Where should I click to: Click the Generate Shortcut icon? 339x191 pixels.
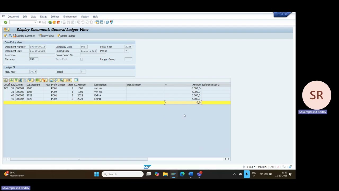tap(101, 22)
